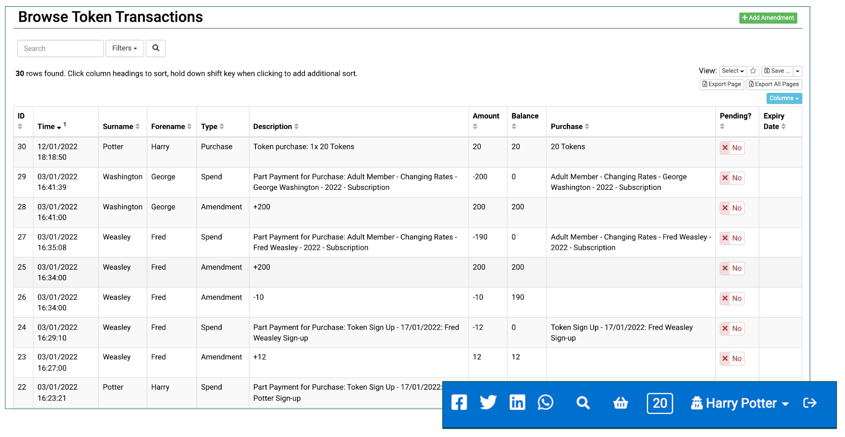The height and width of the screenshot is (437, 845).
Task: Open the shopping basket icon
Action: pyautogui.click(x=621, y=403)
